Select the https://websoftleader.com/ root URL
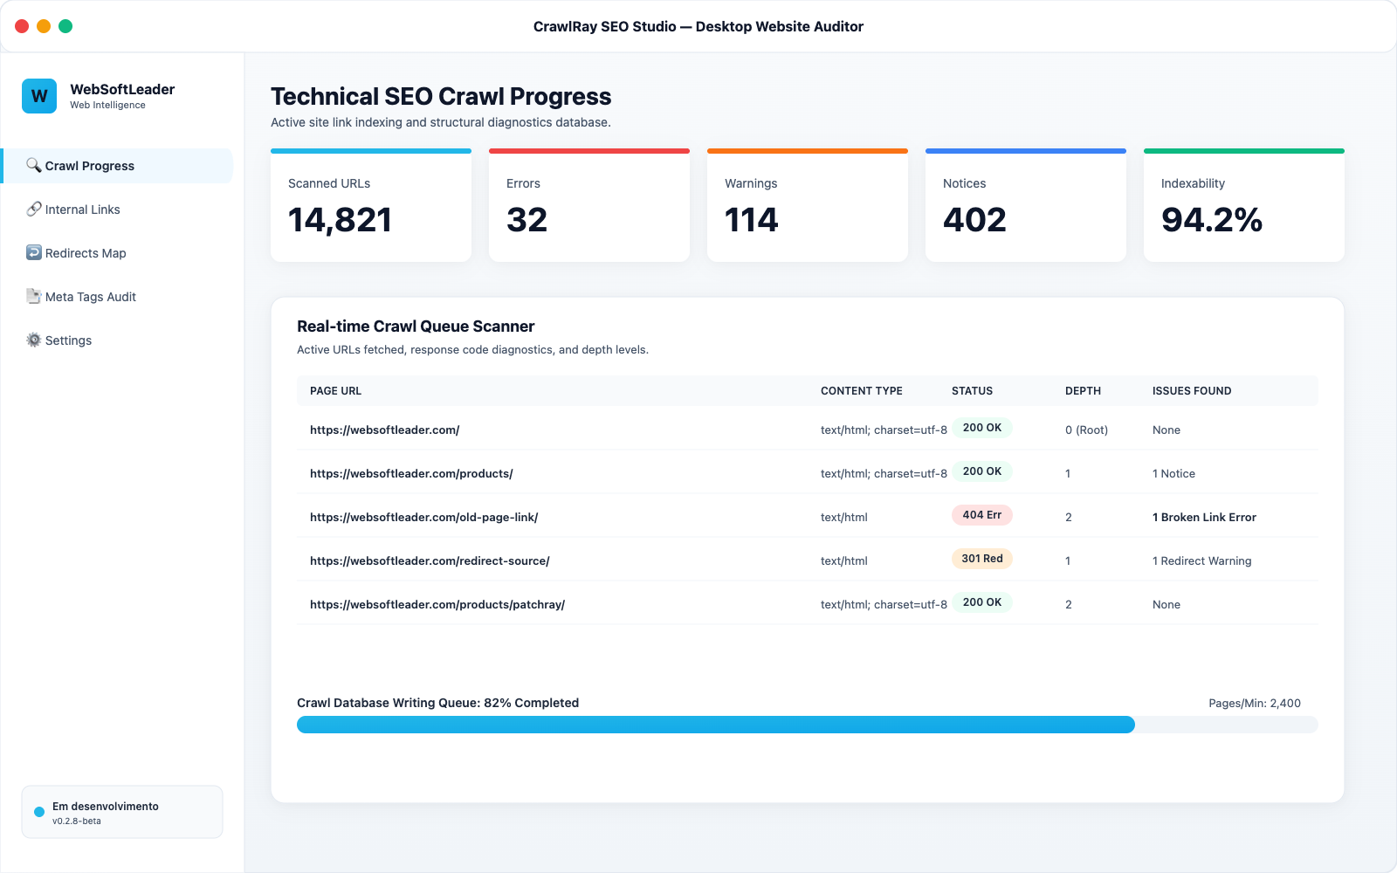 click(x=384, y=430)
